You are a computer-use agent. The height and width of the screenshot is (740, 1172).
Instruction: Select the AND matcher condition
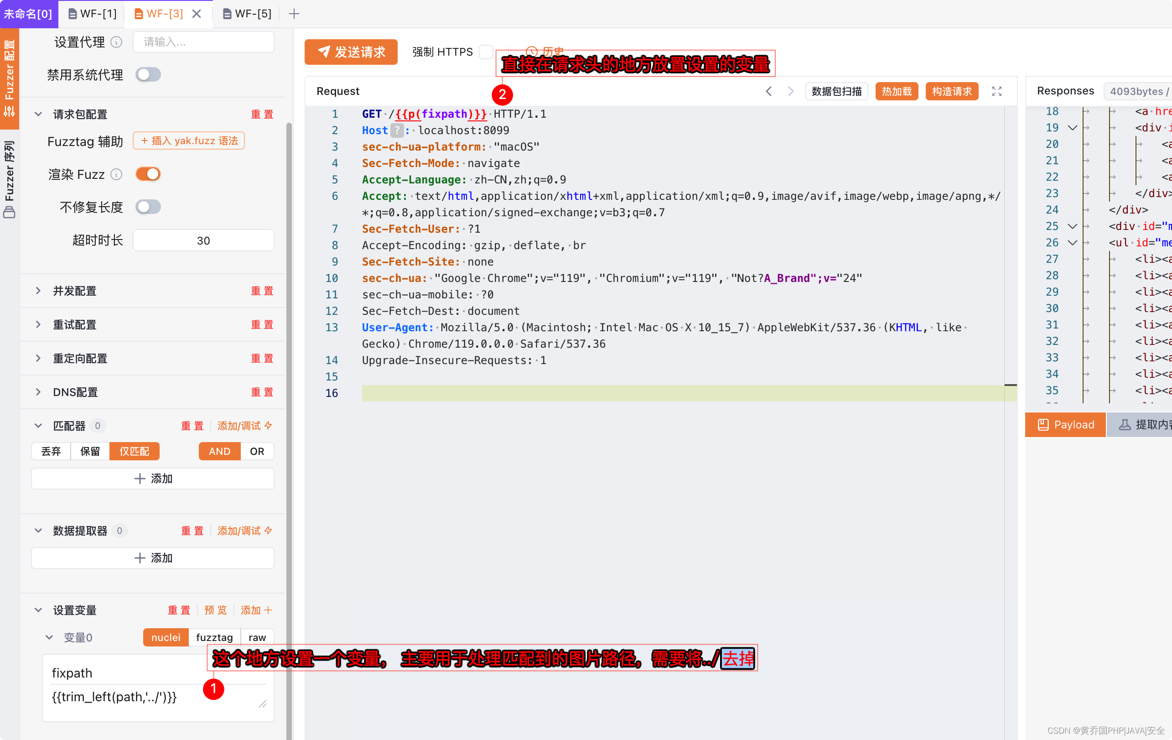219,451
